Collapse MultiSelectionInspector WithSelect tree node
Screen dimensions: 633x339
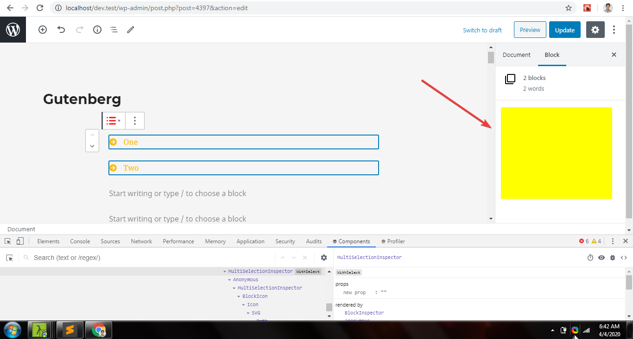pyautogui.click(x=225, y=271)
